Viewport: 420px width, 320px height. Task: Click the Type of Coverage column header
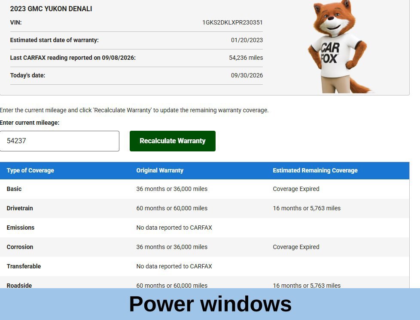click(30, 171)
